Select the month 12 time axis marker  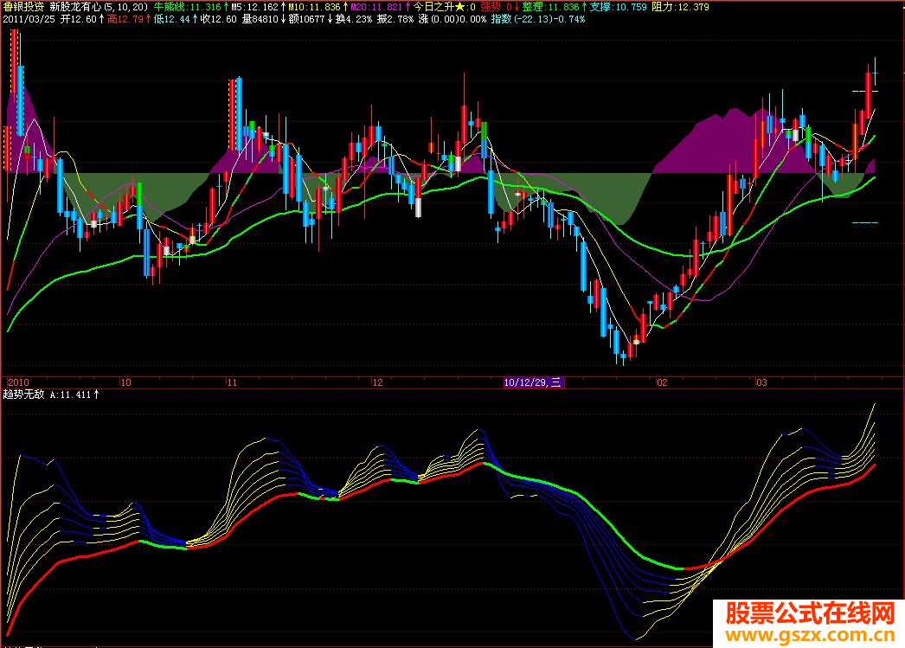pyautogui.click(x=377, y=382)
